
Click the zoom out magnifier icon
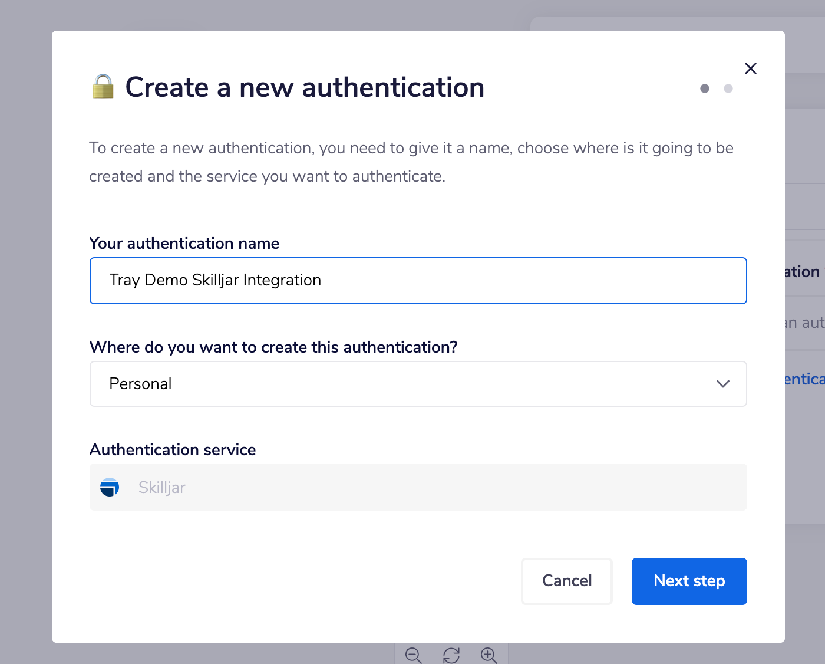(413, 655)
